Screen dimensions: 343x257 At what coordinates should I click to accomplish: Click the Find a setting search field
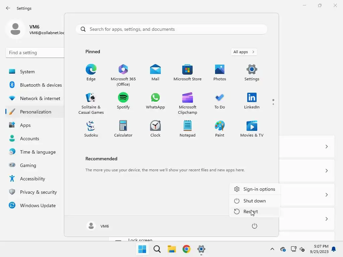pyautogui.click(x=35, y=53)
